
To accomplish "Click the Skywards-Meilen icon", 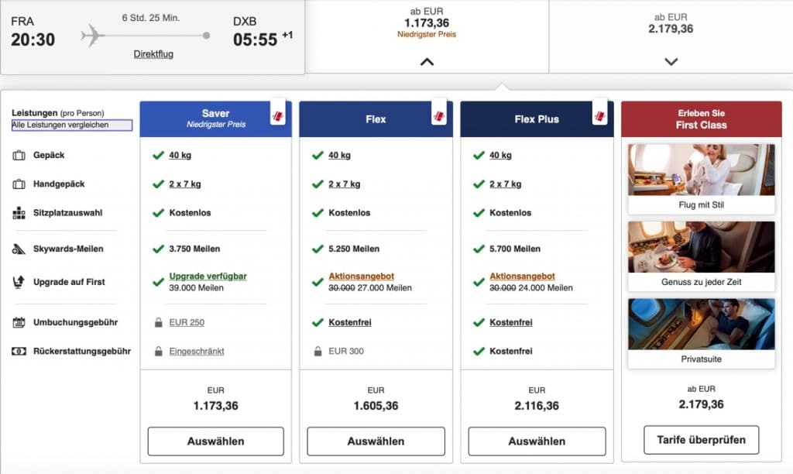I will click(19, 249).
